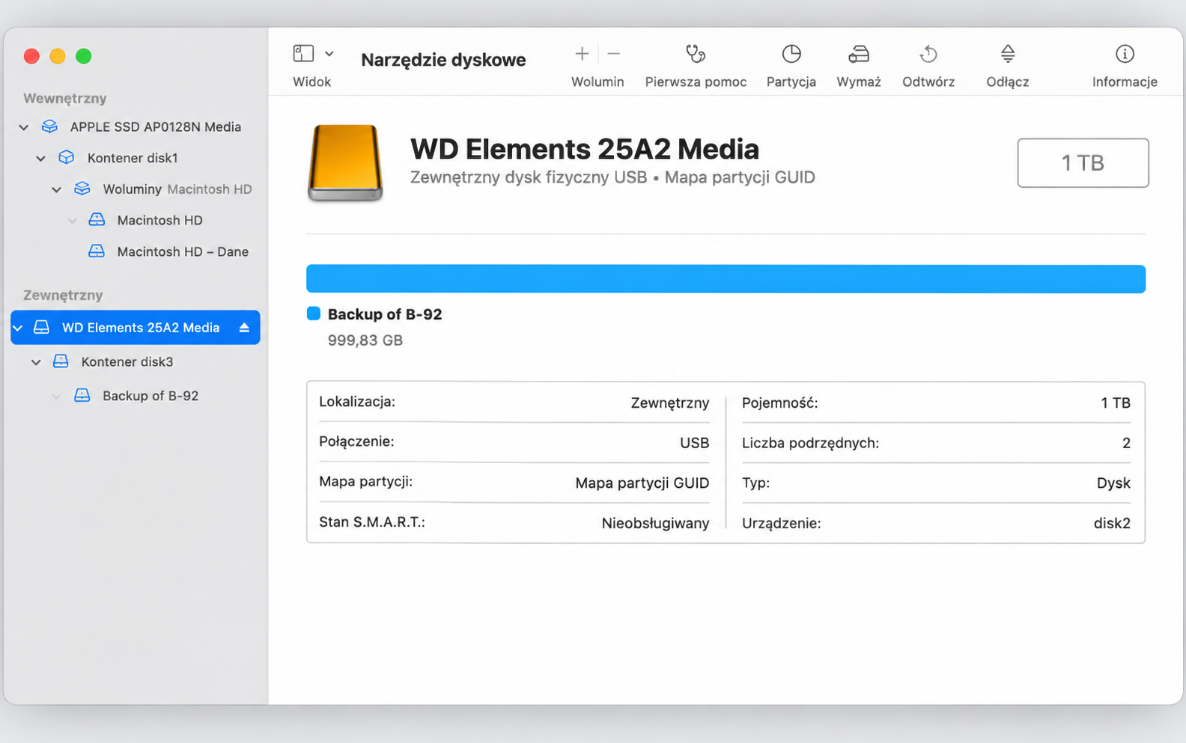The image size is (1186, 743).
Task: Click the large orange external drive icon
Action: pos(345,163)
